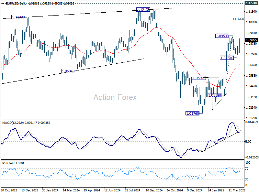
Task: Click the 1.01760 low price label
Action: (192, 113)
